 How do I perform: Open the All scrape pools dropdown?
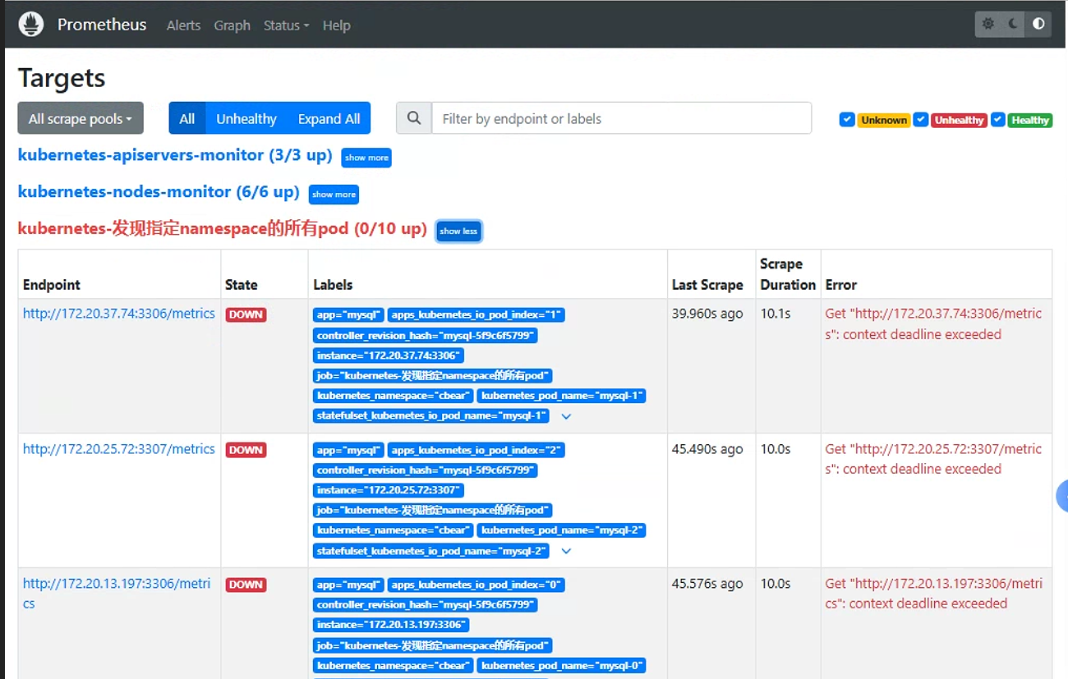click(x=81, y=118)
